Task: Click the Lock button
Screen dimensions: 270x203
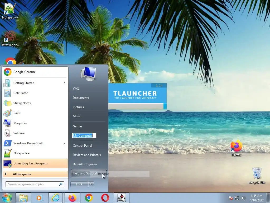Action: 79,184
